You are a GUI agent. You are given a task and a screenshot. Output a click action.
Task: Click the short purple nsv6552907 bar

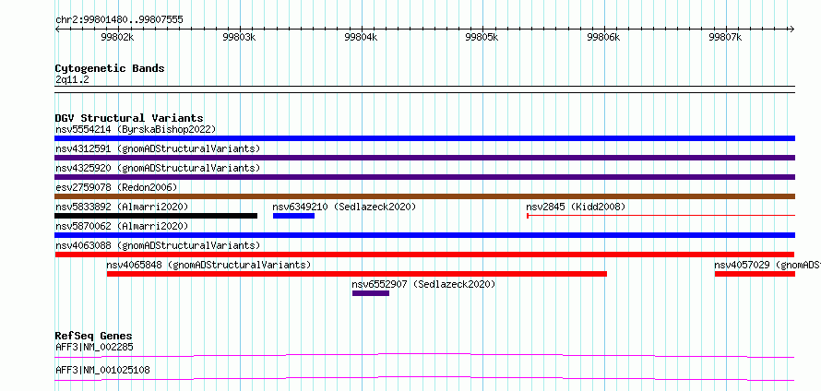coord(371,293)
